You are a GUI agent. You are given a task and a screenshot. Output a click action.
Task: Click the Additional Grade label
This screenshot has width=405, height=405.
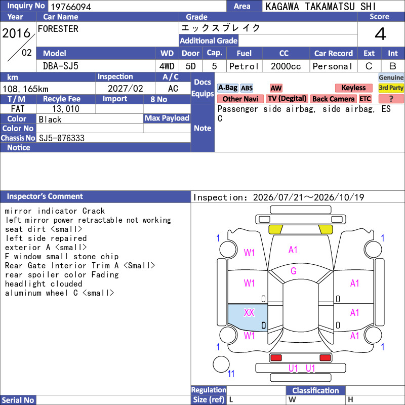point(209,40)
